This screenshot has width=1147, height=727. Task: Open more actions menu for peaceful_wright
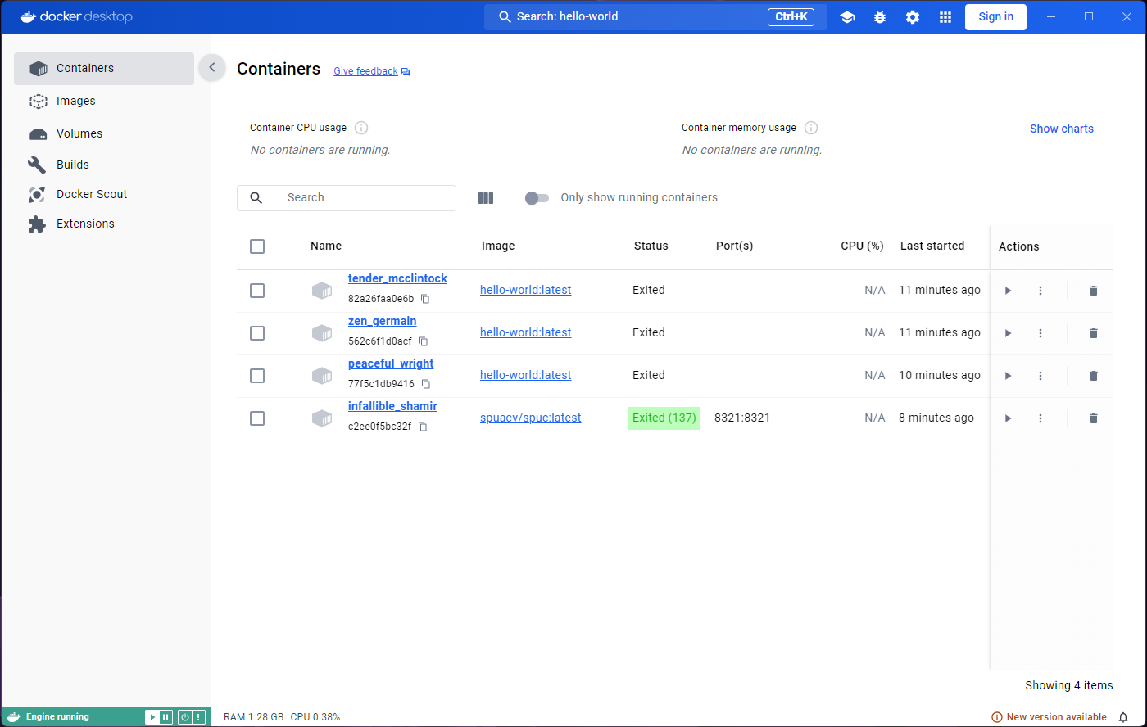pos(1040,376)
